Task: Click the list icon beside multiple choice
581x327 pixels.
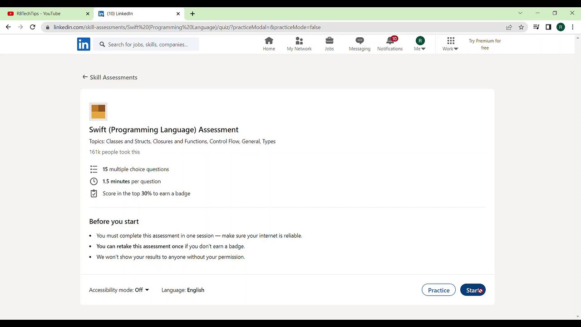Action: pos(94,169)
